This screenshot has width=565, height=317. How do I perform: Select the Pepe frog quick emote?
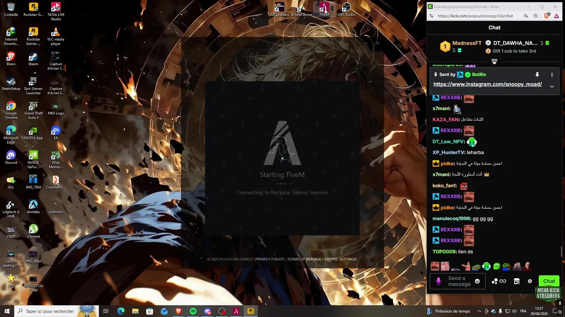[476, 266]
